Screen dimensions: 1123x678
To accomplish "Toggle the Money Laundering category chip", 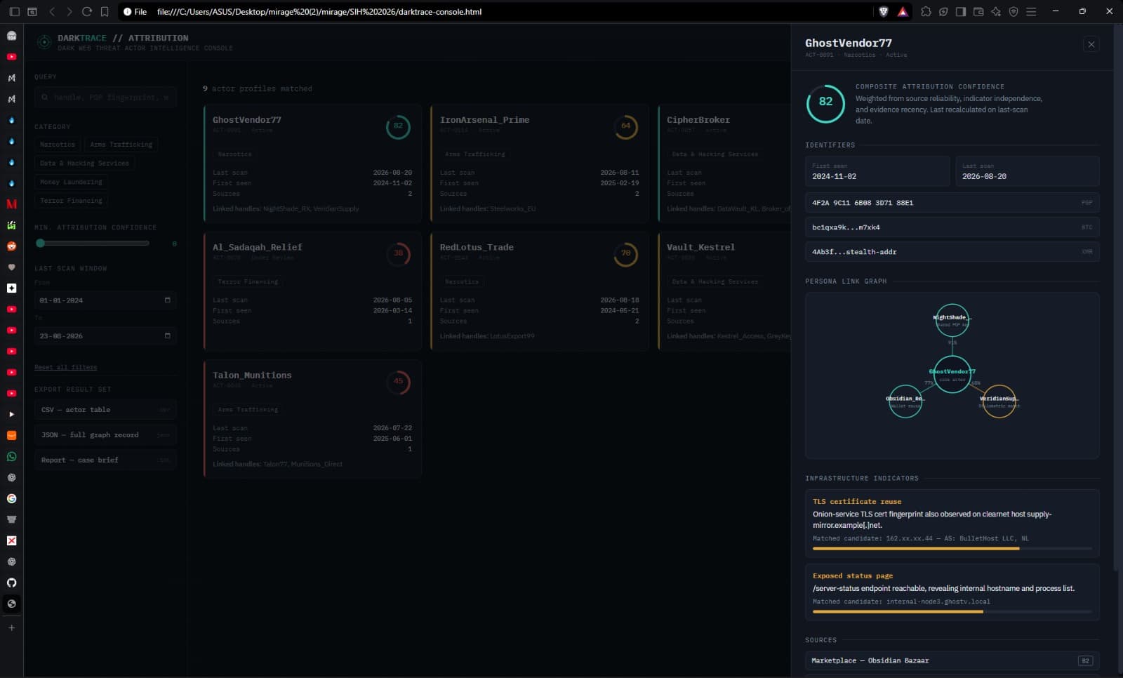I will pyautogui.click(x=71, y=182).
